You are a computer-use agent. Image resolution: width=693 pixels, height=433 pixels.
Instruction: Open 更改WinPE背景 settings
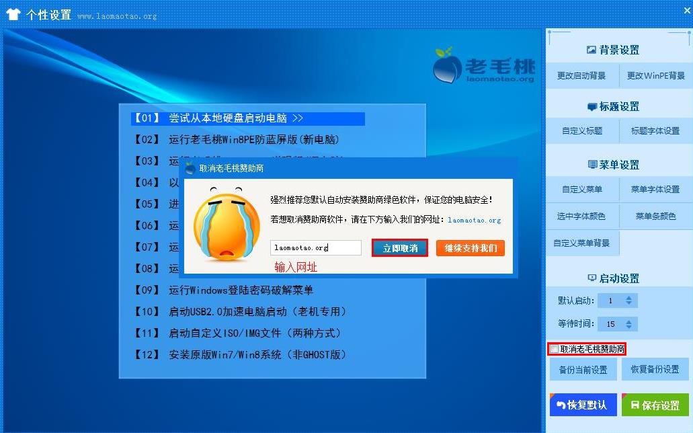[655, 75]
